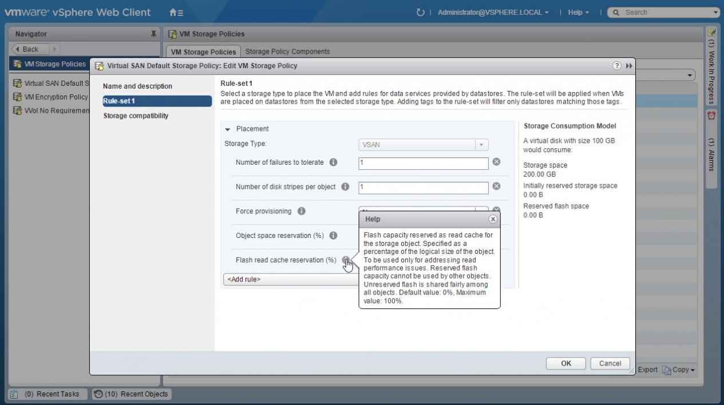Collapse the Placement section
724x405 pixels.
coord(228,129)
